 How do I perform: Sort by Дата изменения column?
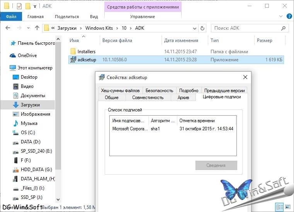181,40
